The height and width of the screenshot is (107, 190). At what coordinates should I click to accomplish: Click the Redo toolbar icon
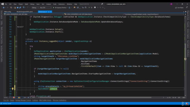pyautogui.click(x=28, y=7)
